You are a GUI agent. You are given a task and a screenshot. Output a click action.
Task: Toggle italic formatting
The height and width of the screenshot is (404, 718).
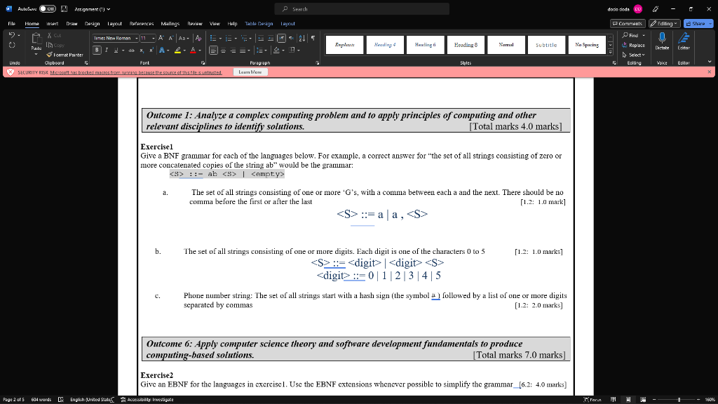[106, 50]
